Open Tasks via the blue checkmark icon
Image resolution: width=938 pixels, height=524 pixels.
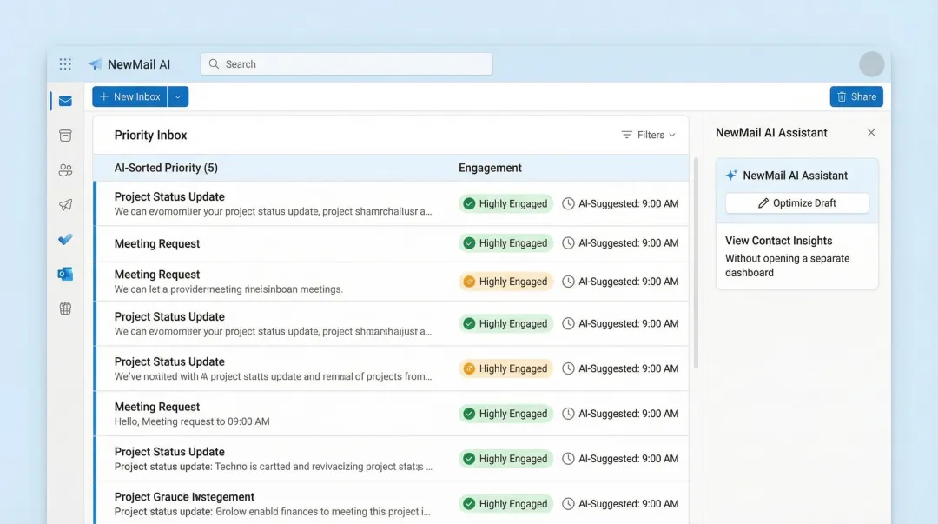(x=64, y=240)
